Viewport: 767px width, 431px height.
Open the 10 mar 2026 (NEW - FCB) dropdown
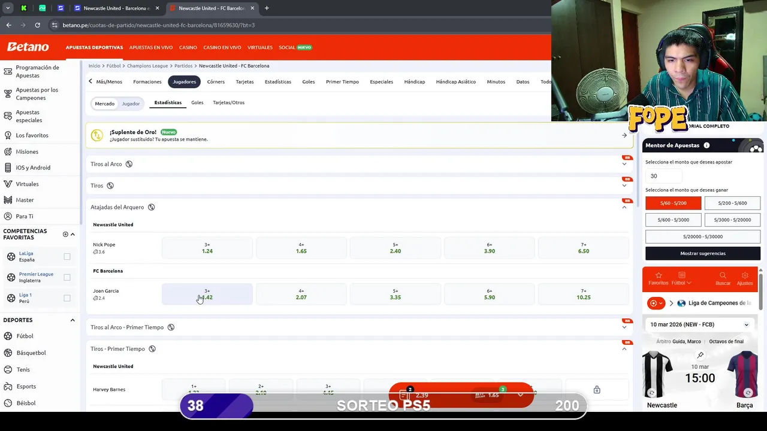tap(700, 324)
